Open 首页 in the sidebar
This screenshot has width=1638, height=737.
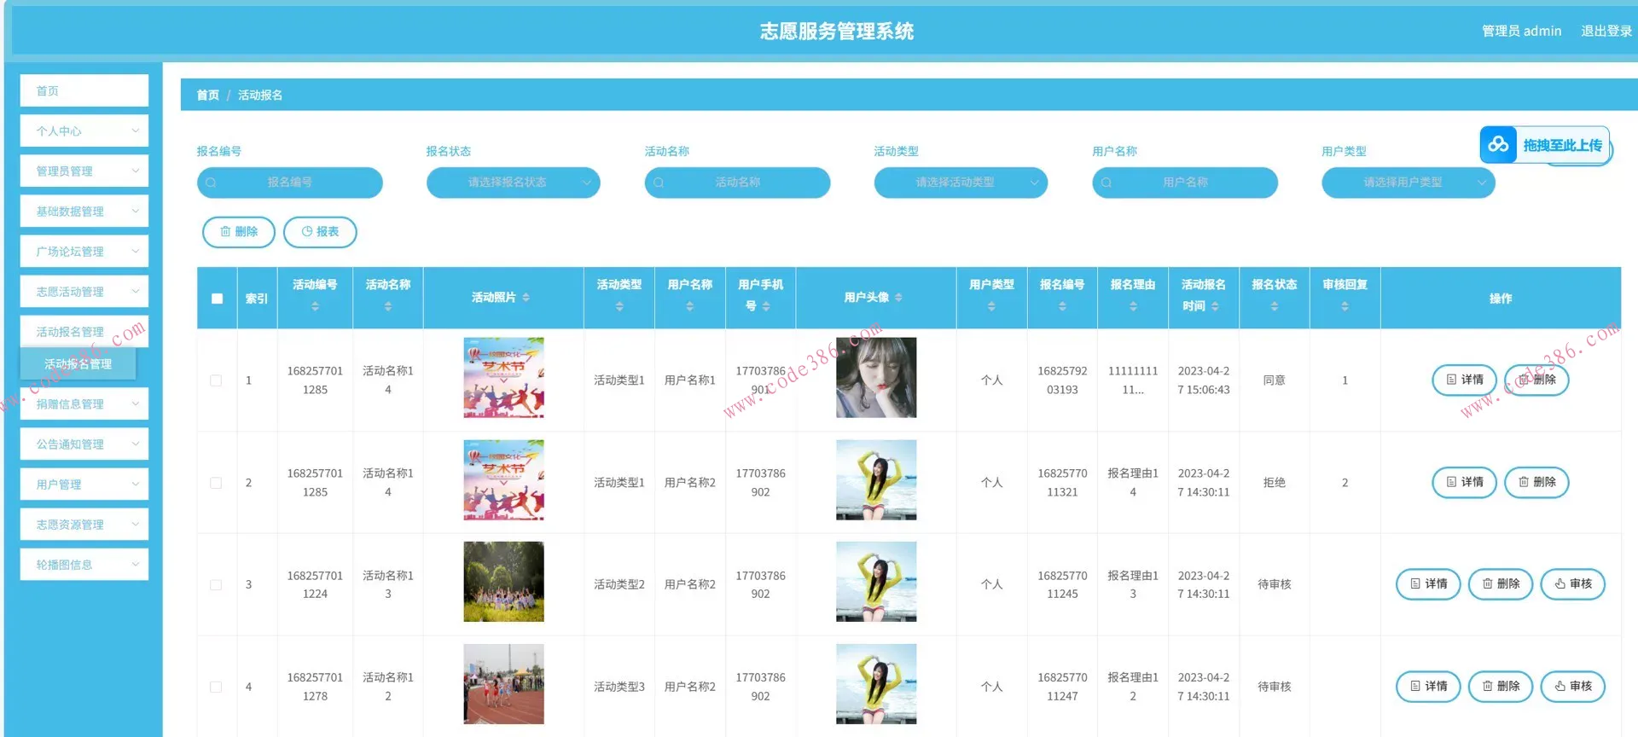(x=84, y=90)
